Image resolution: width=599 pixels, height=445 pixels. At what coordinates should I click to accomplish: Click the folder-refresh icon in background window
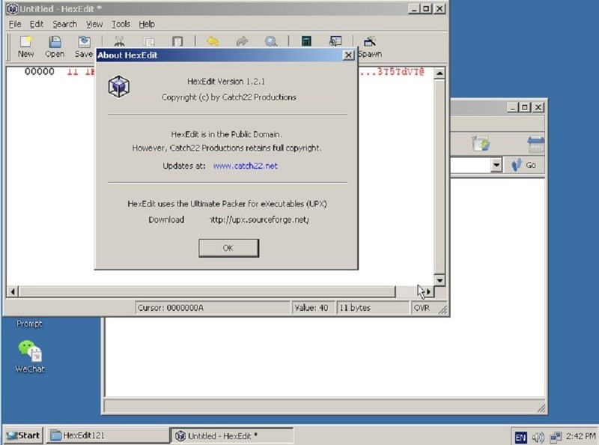point(481,143)
